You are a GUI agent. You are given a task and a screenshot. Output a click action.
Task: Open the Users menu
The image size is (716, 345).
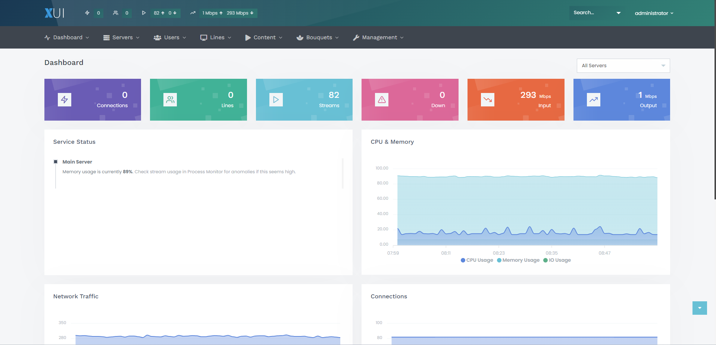coord(170,37)
